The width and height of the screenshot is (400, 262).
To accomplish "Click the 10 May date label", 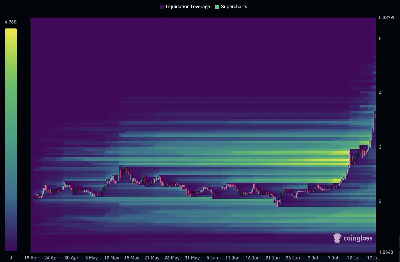I will click(112, 258).
